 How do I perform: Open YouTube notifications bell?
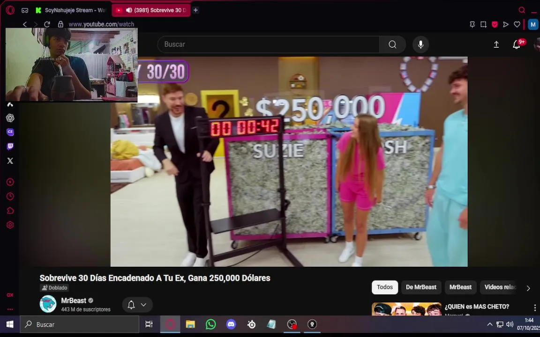[x=517, y=44]
